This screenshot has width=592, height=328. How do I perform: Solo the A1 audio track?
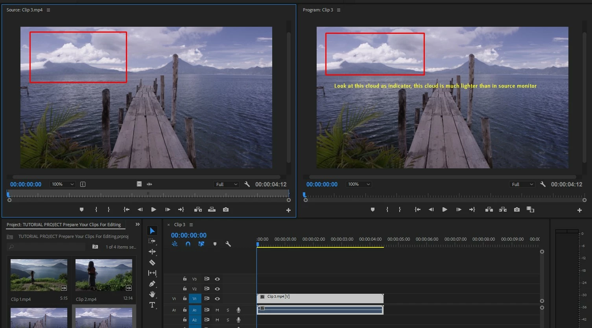pos(228,310)
